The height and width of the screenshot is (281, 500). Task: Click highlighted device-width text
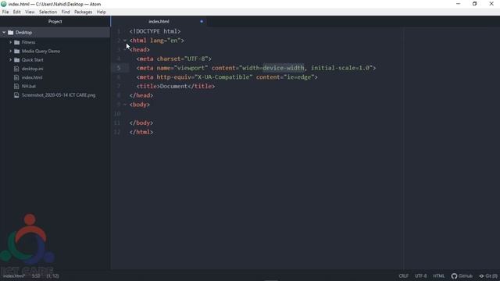(284, 68)
